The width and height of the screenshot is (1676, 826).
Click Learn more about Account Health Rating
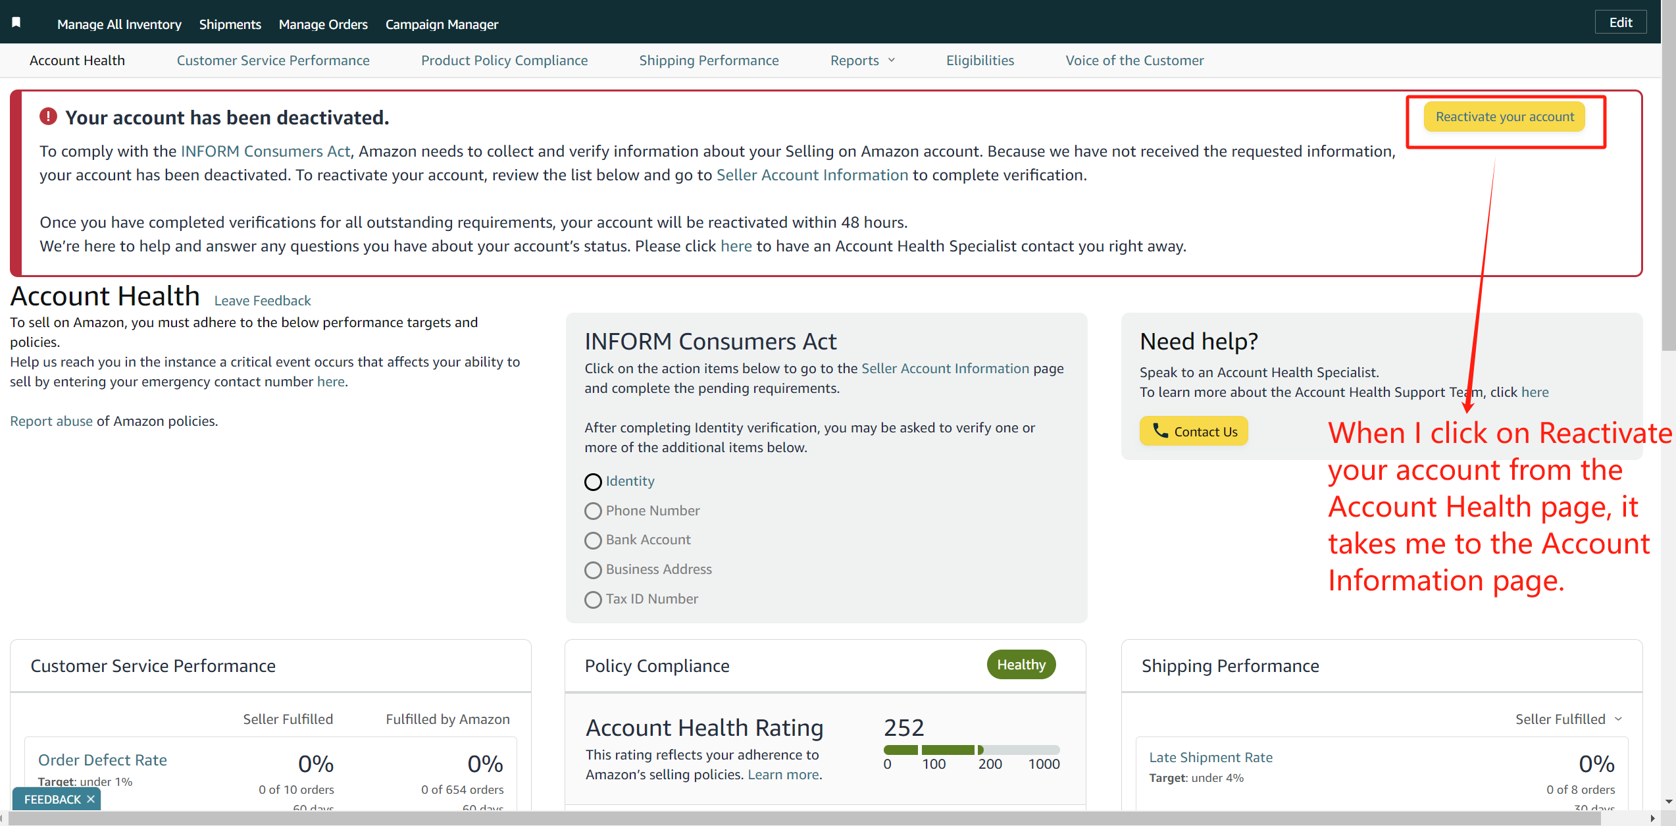coord(784,775)
